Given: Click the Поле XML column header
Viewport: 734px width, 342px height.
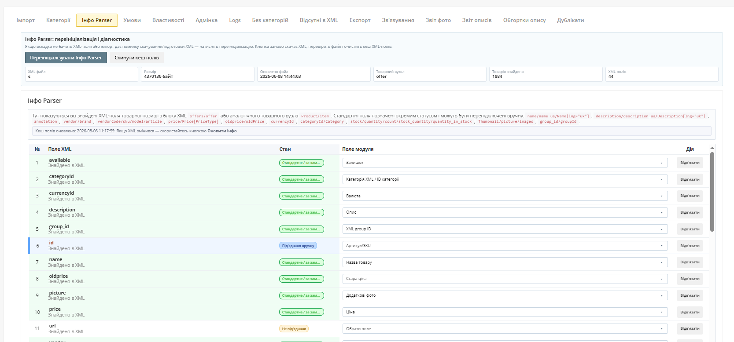Looking at the screenshot, I should coord(60,149).
